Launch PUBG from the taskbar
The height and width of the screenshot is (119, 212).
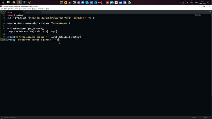click(74, 2)
